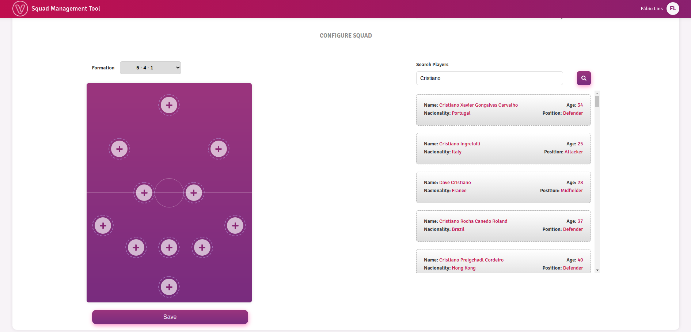
Task: Click the Fábio Lins username
Action: click(652, 8)
